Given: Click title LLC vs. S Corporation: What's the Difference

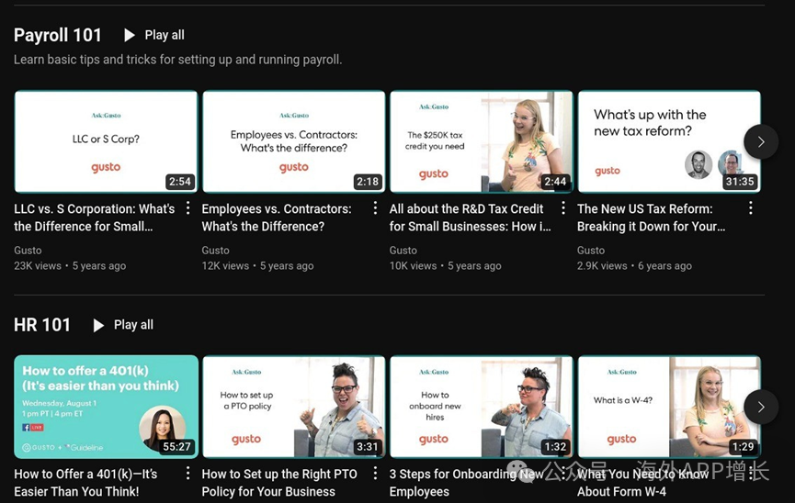Looking at the screenshot, I should point(95,218).
